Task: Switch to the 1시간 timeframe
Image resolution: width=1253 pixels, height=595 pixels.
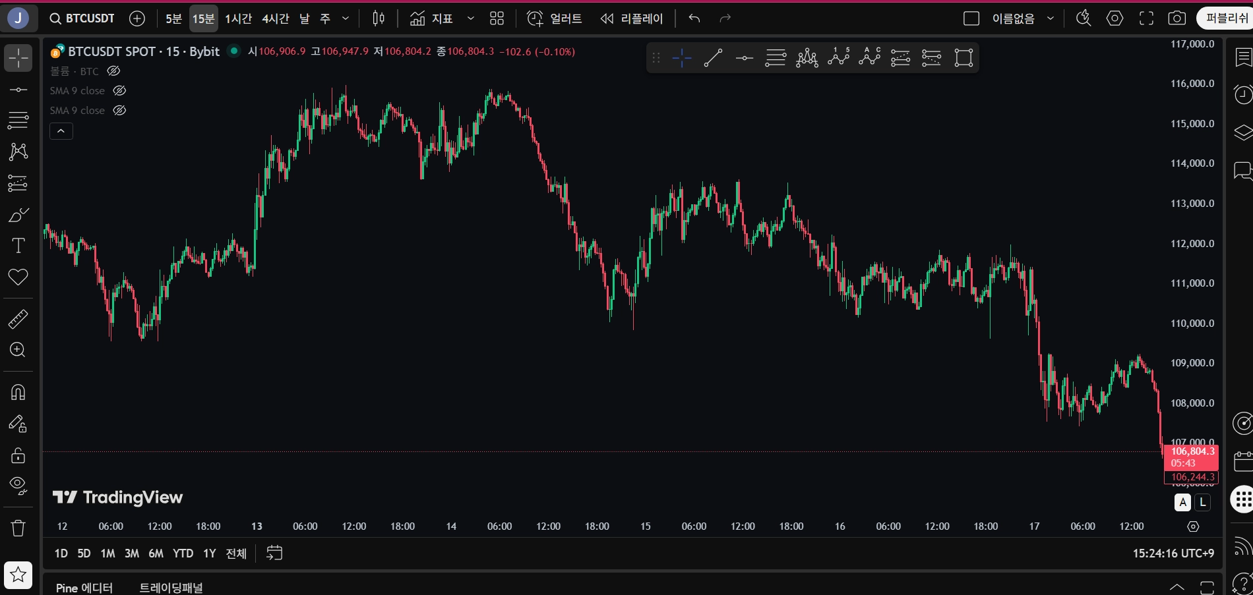Action: point(238,18)
